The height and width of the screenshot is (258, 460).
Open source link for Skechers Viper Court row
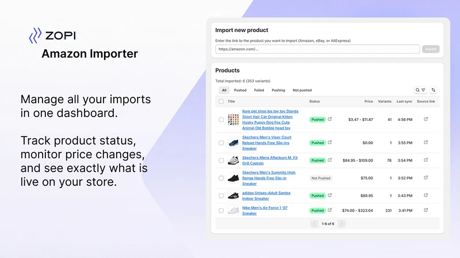[x=425, y=142]
